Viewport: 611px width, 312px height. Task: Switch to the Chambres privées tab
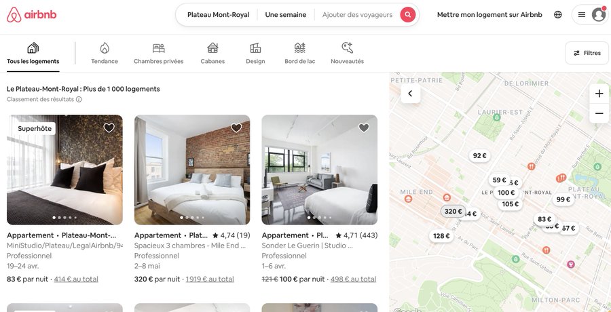(x=159, y=53)
